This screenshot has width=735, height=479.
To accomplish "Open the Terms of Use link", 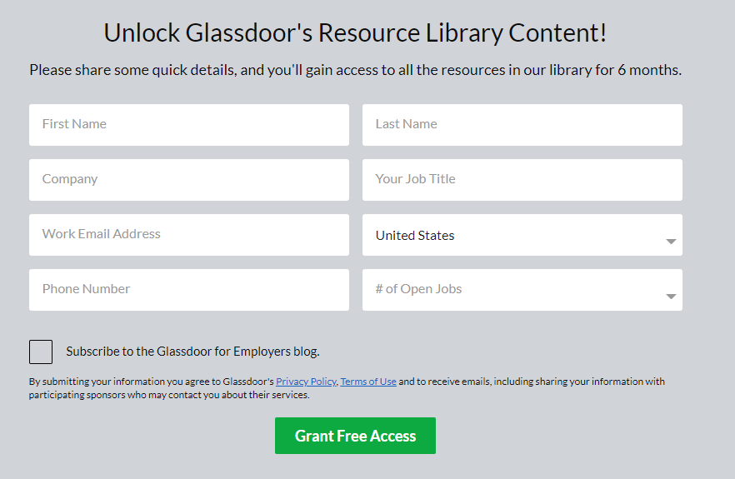I will pyautogui.click(x=368, y=382).
